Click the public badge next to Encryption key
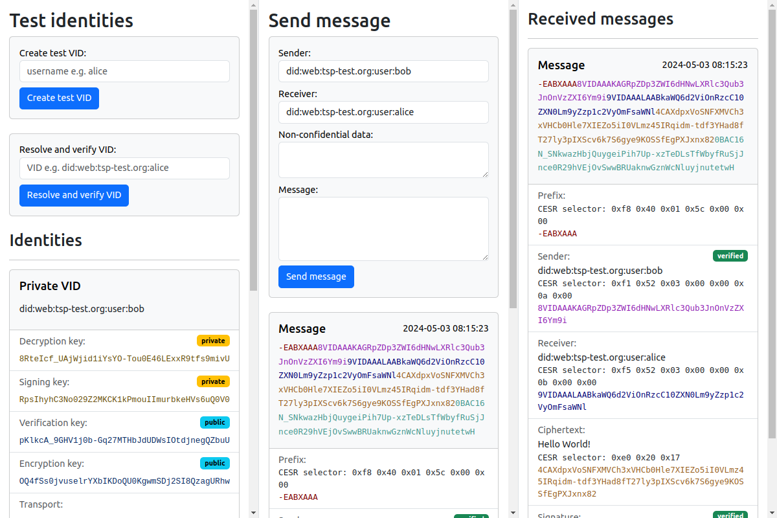This screenshot has height=518, width=777. pos(213,462)
